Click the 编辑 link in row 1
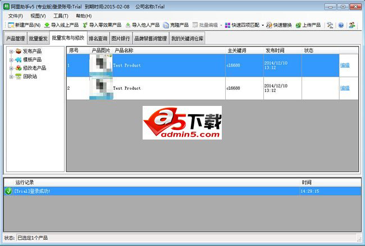 345,65
